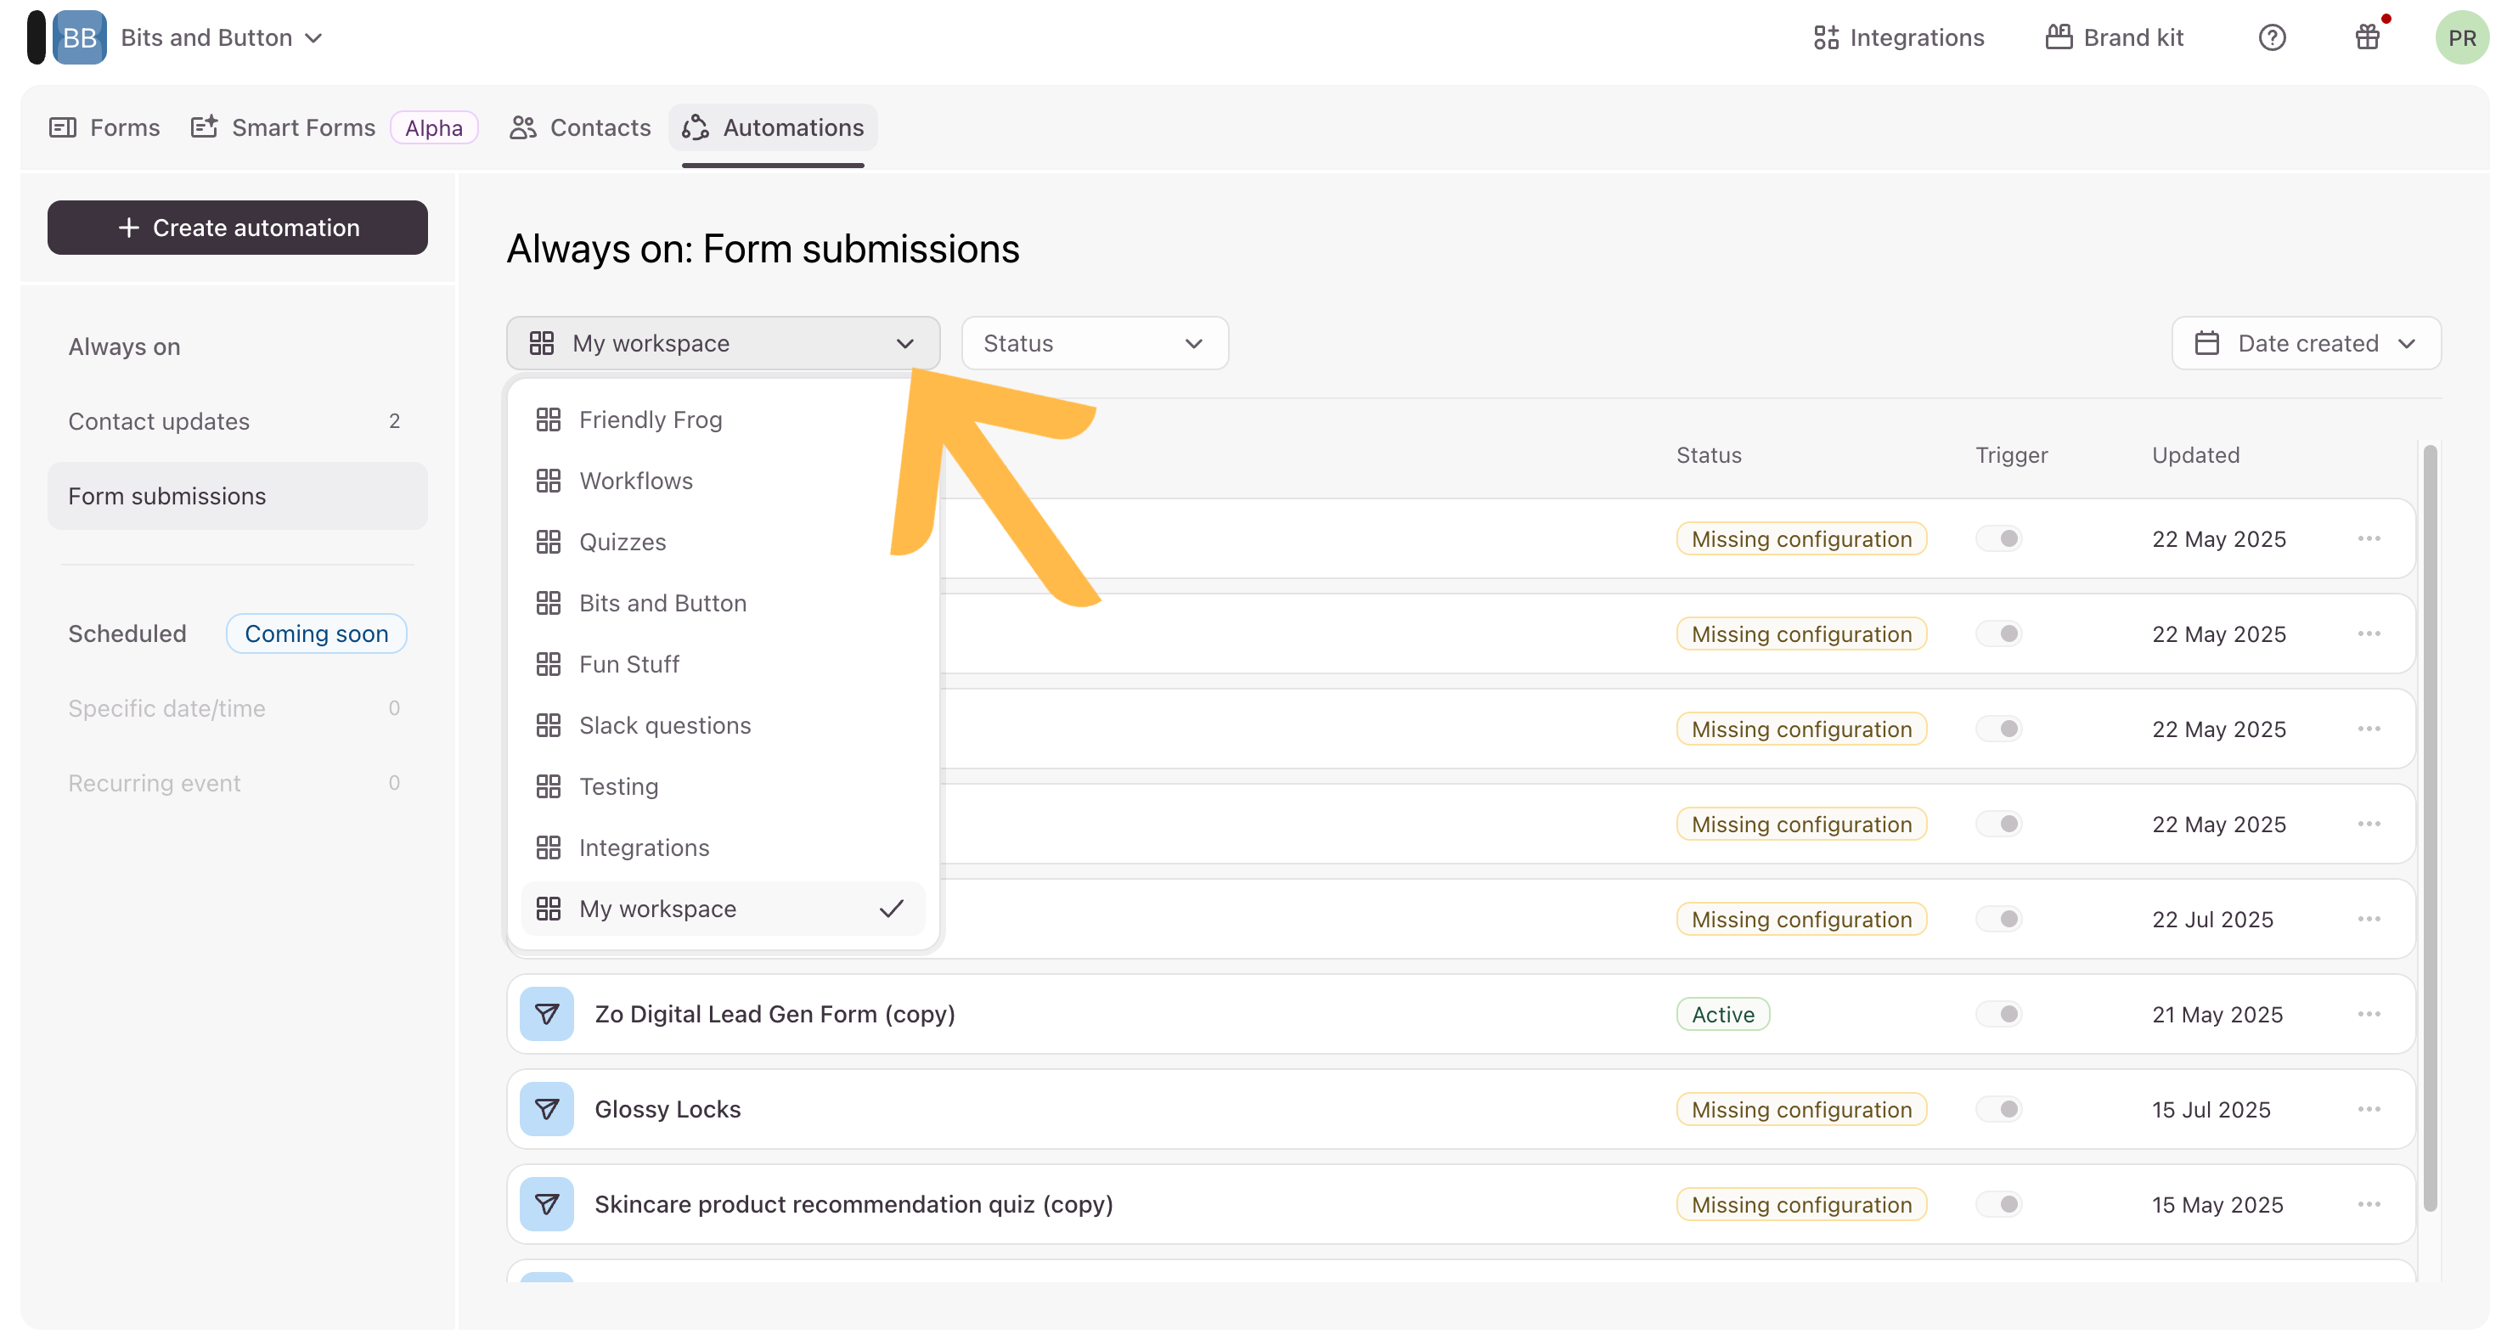This screenshot has width=2507, height=1340.
Task: Select Contact updates in sidebar
Action: (159, 421)
